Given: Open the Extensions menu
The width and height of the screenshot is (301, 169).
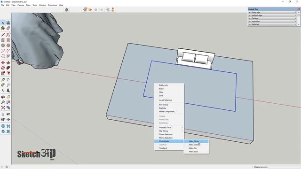Looking at the screenshot, I should (x=52, y=5).
